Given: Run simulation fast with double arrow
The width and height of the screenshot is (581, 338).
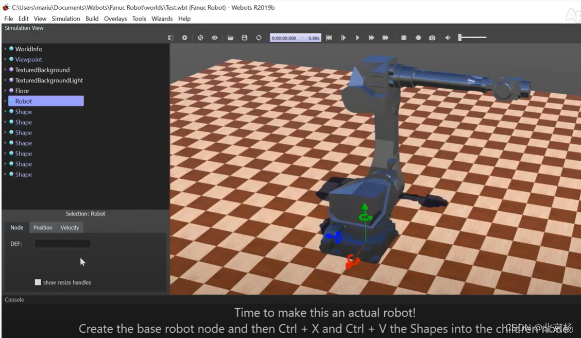Looking at the screenshot, I should tap(371, 38).
